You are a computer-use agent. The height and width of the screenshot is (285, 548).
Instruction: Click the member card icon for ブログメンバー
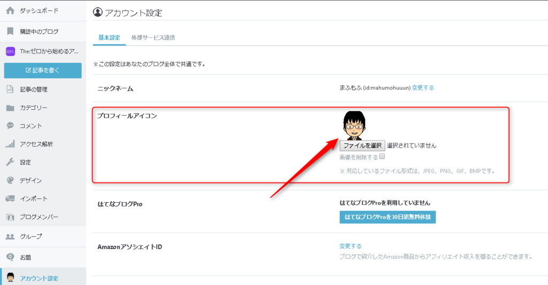11,217
